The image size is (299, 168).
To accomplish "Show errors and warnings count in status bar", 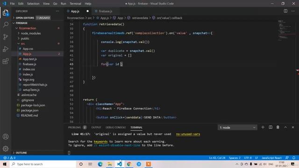I will (x=9, y=158).
